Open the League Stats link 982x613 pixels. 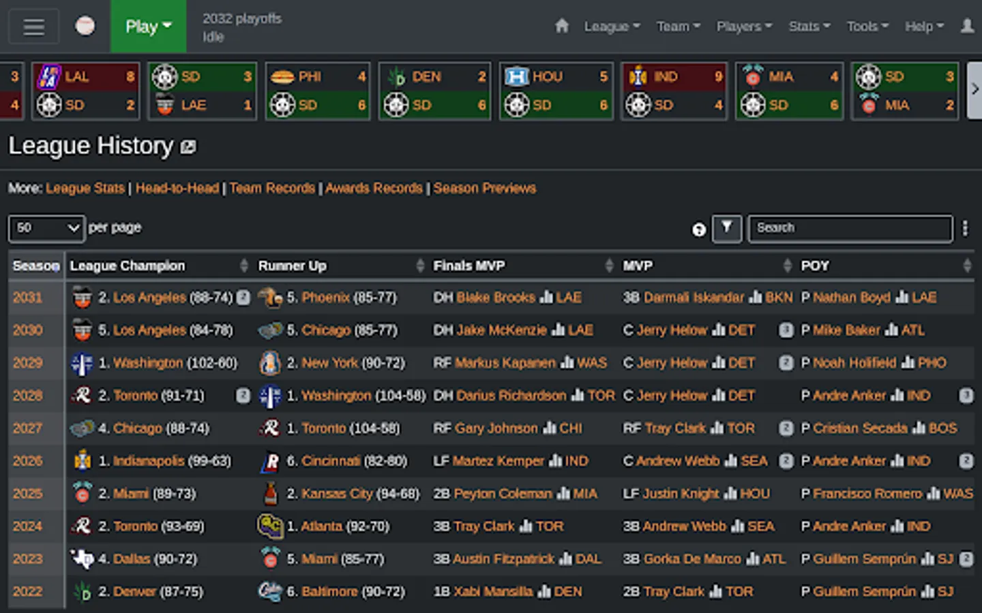(85, 188)
